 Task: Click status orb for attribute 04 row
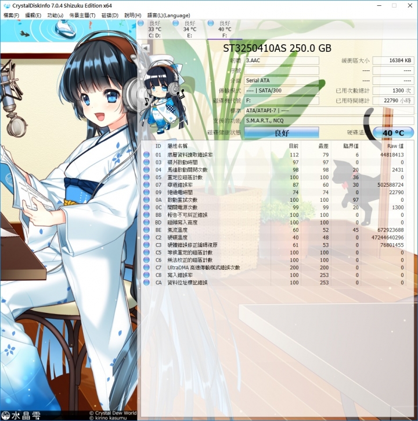(146, 170)
